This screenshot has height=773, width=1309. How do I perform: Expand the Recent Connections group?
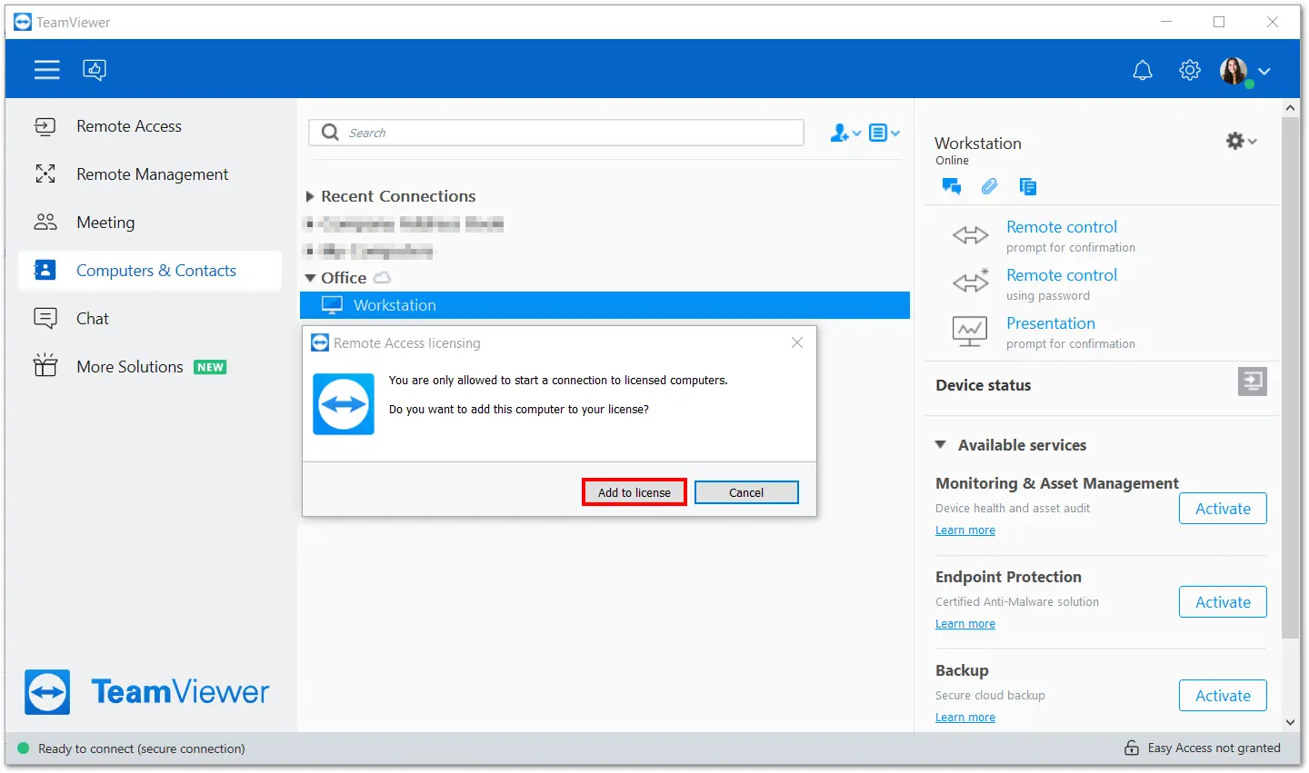[x=310, y=196]
